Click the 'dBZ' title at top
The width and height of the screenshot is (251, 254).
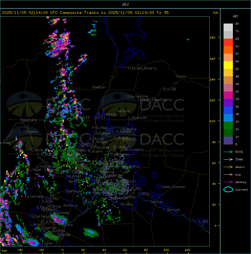[125, 4]
